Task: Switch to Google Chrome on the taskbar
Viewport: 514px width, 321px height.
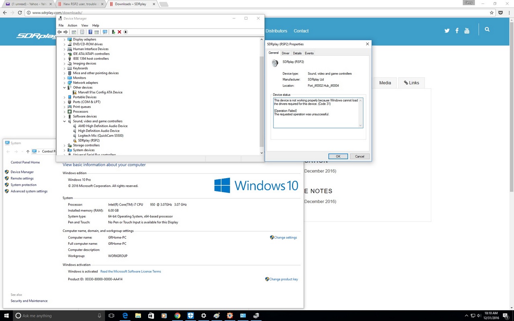Action: point(177,316)
